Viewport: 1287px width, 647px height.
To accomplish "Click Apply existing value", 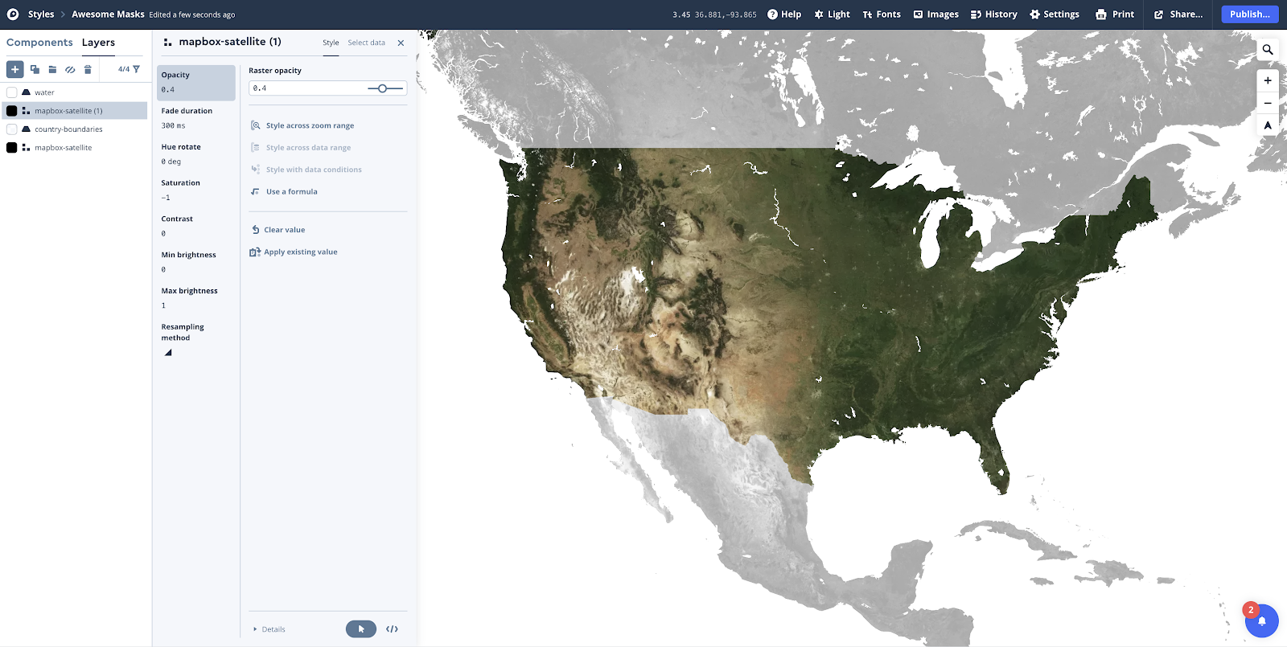I will (294, 252).
